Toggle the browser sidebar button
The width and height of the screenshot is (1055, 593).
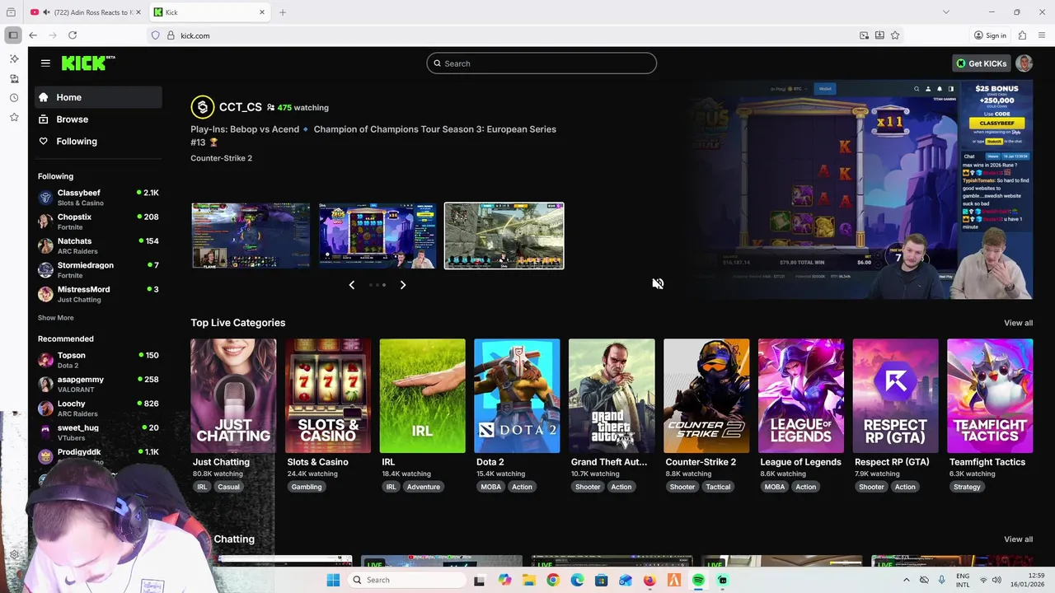pyautogui.click(x=13, y=35)
